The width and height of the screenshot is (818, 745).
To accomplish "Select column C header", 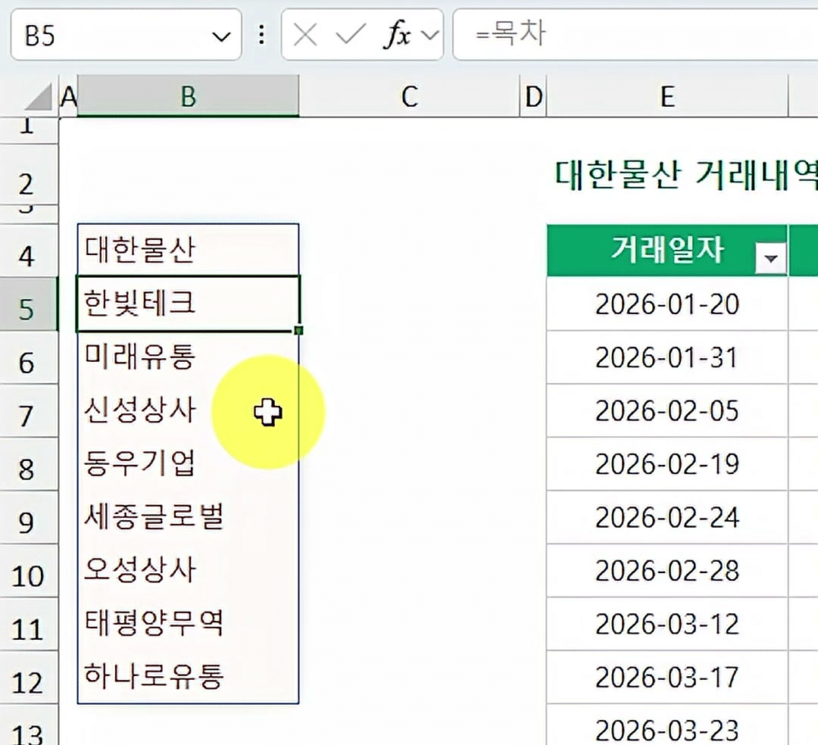I will (x=410, y=96).
